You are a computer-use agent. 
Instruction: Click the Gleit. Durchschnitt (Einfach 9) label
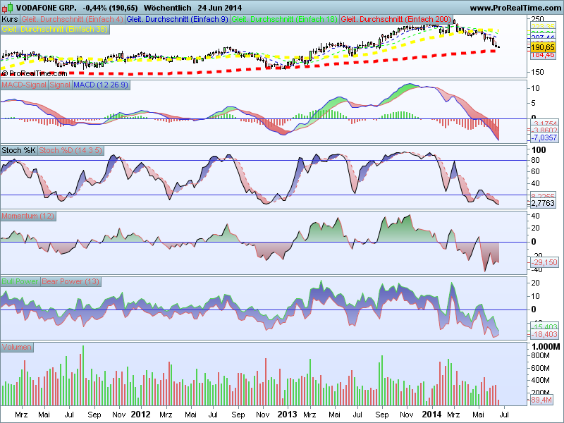tap(178, 19)
